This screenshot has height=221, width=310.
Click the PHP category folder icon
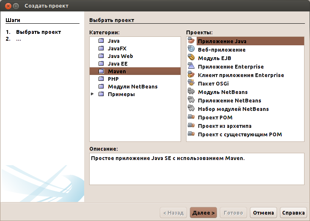(x=101, y=79)
